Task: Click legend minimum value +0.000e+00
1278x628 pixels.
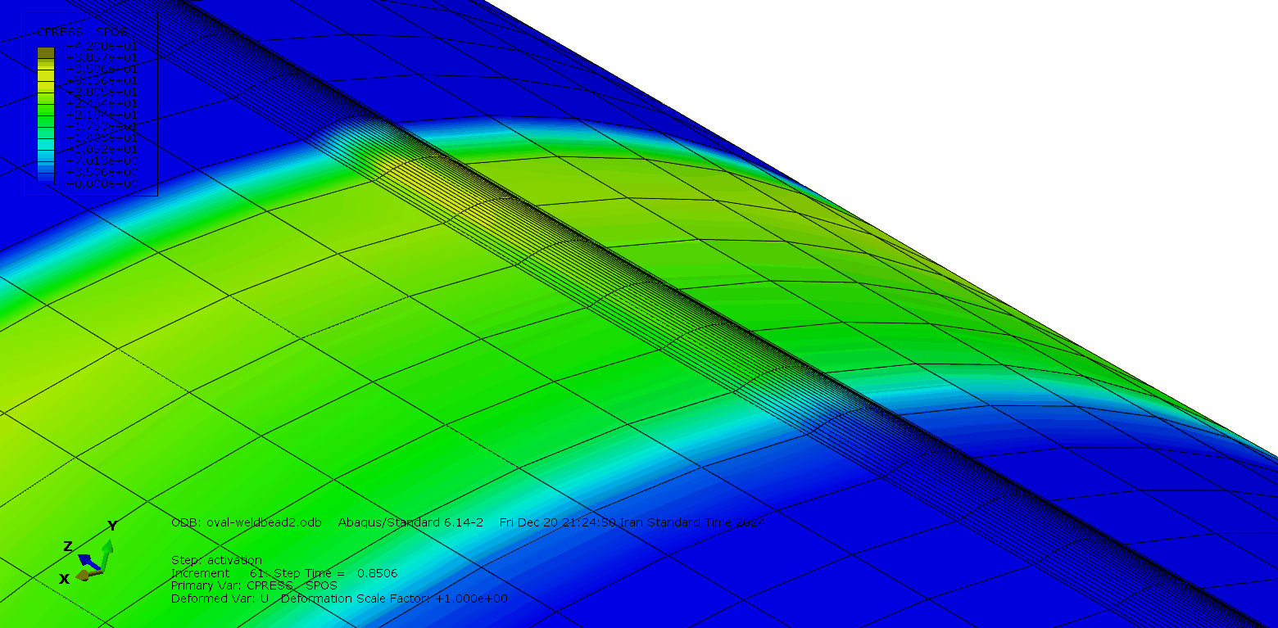Action: (x=102, y=183)
